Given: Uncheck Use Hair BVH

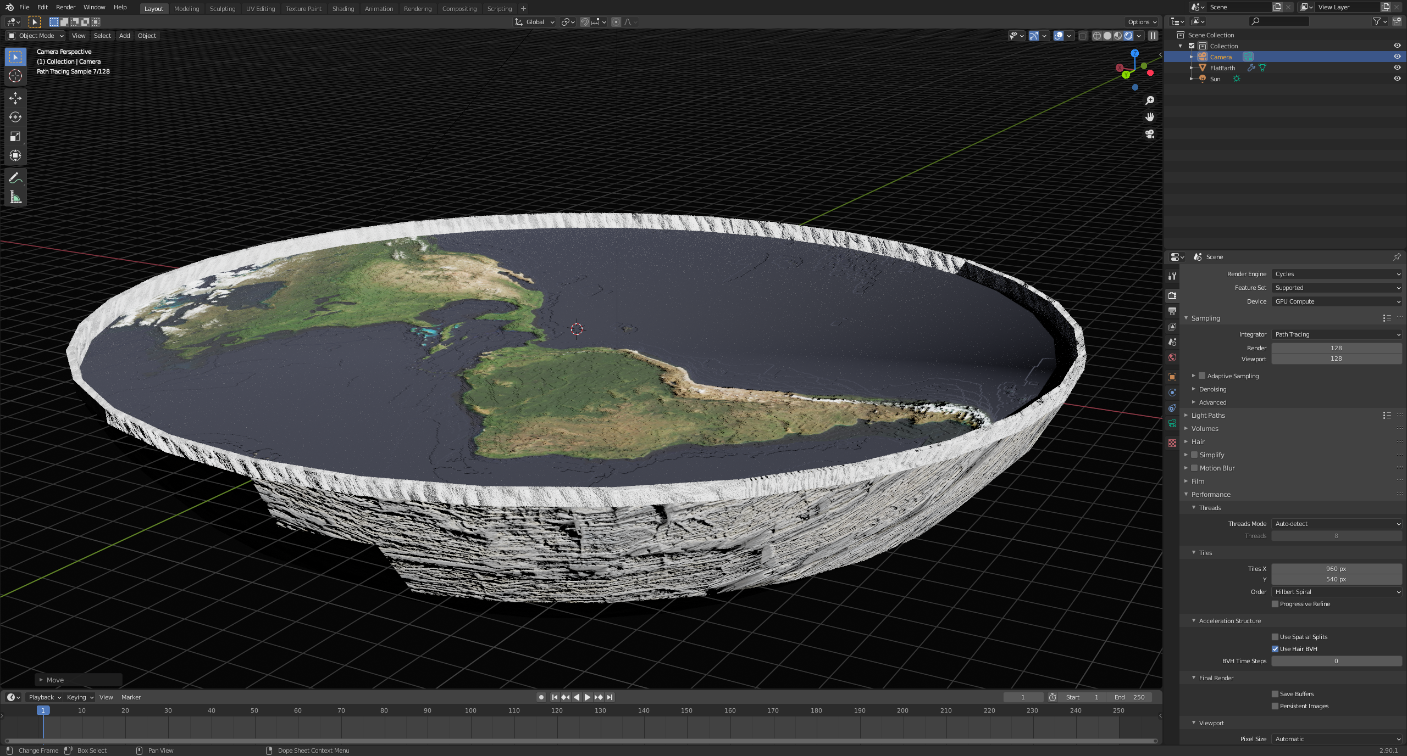Looking at the screenshot, I should click(x=1275, y=648).
